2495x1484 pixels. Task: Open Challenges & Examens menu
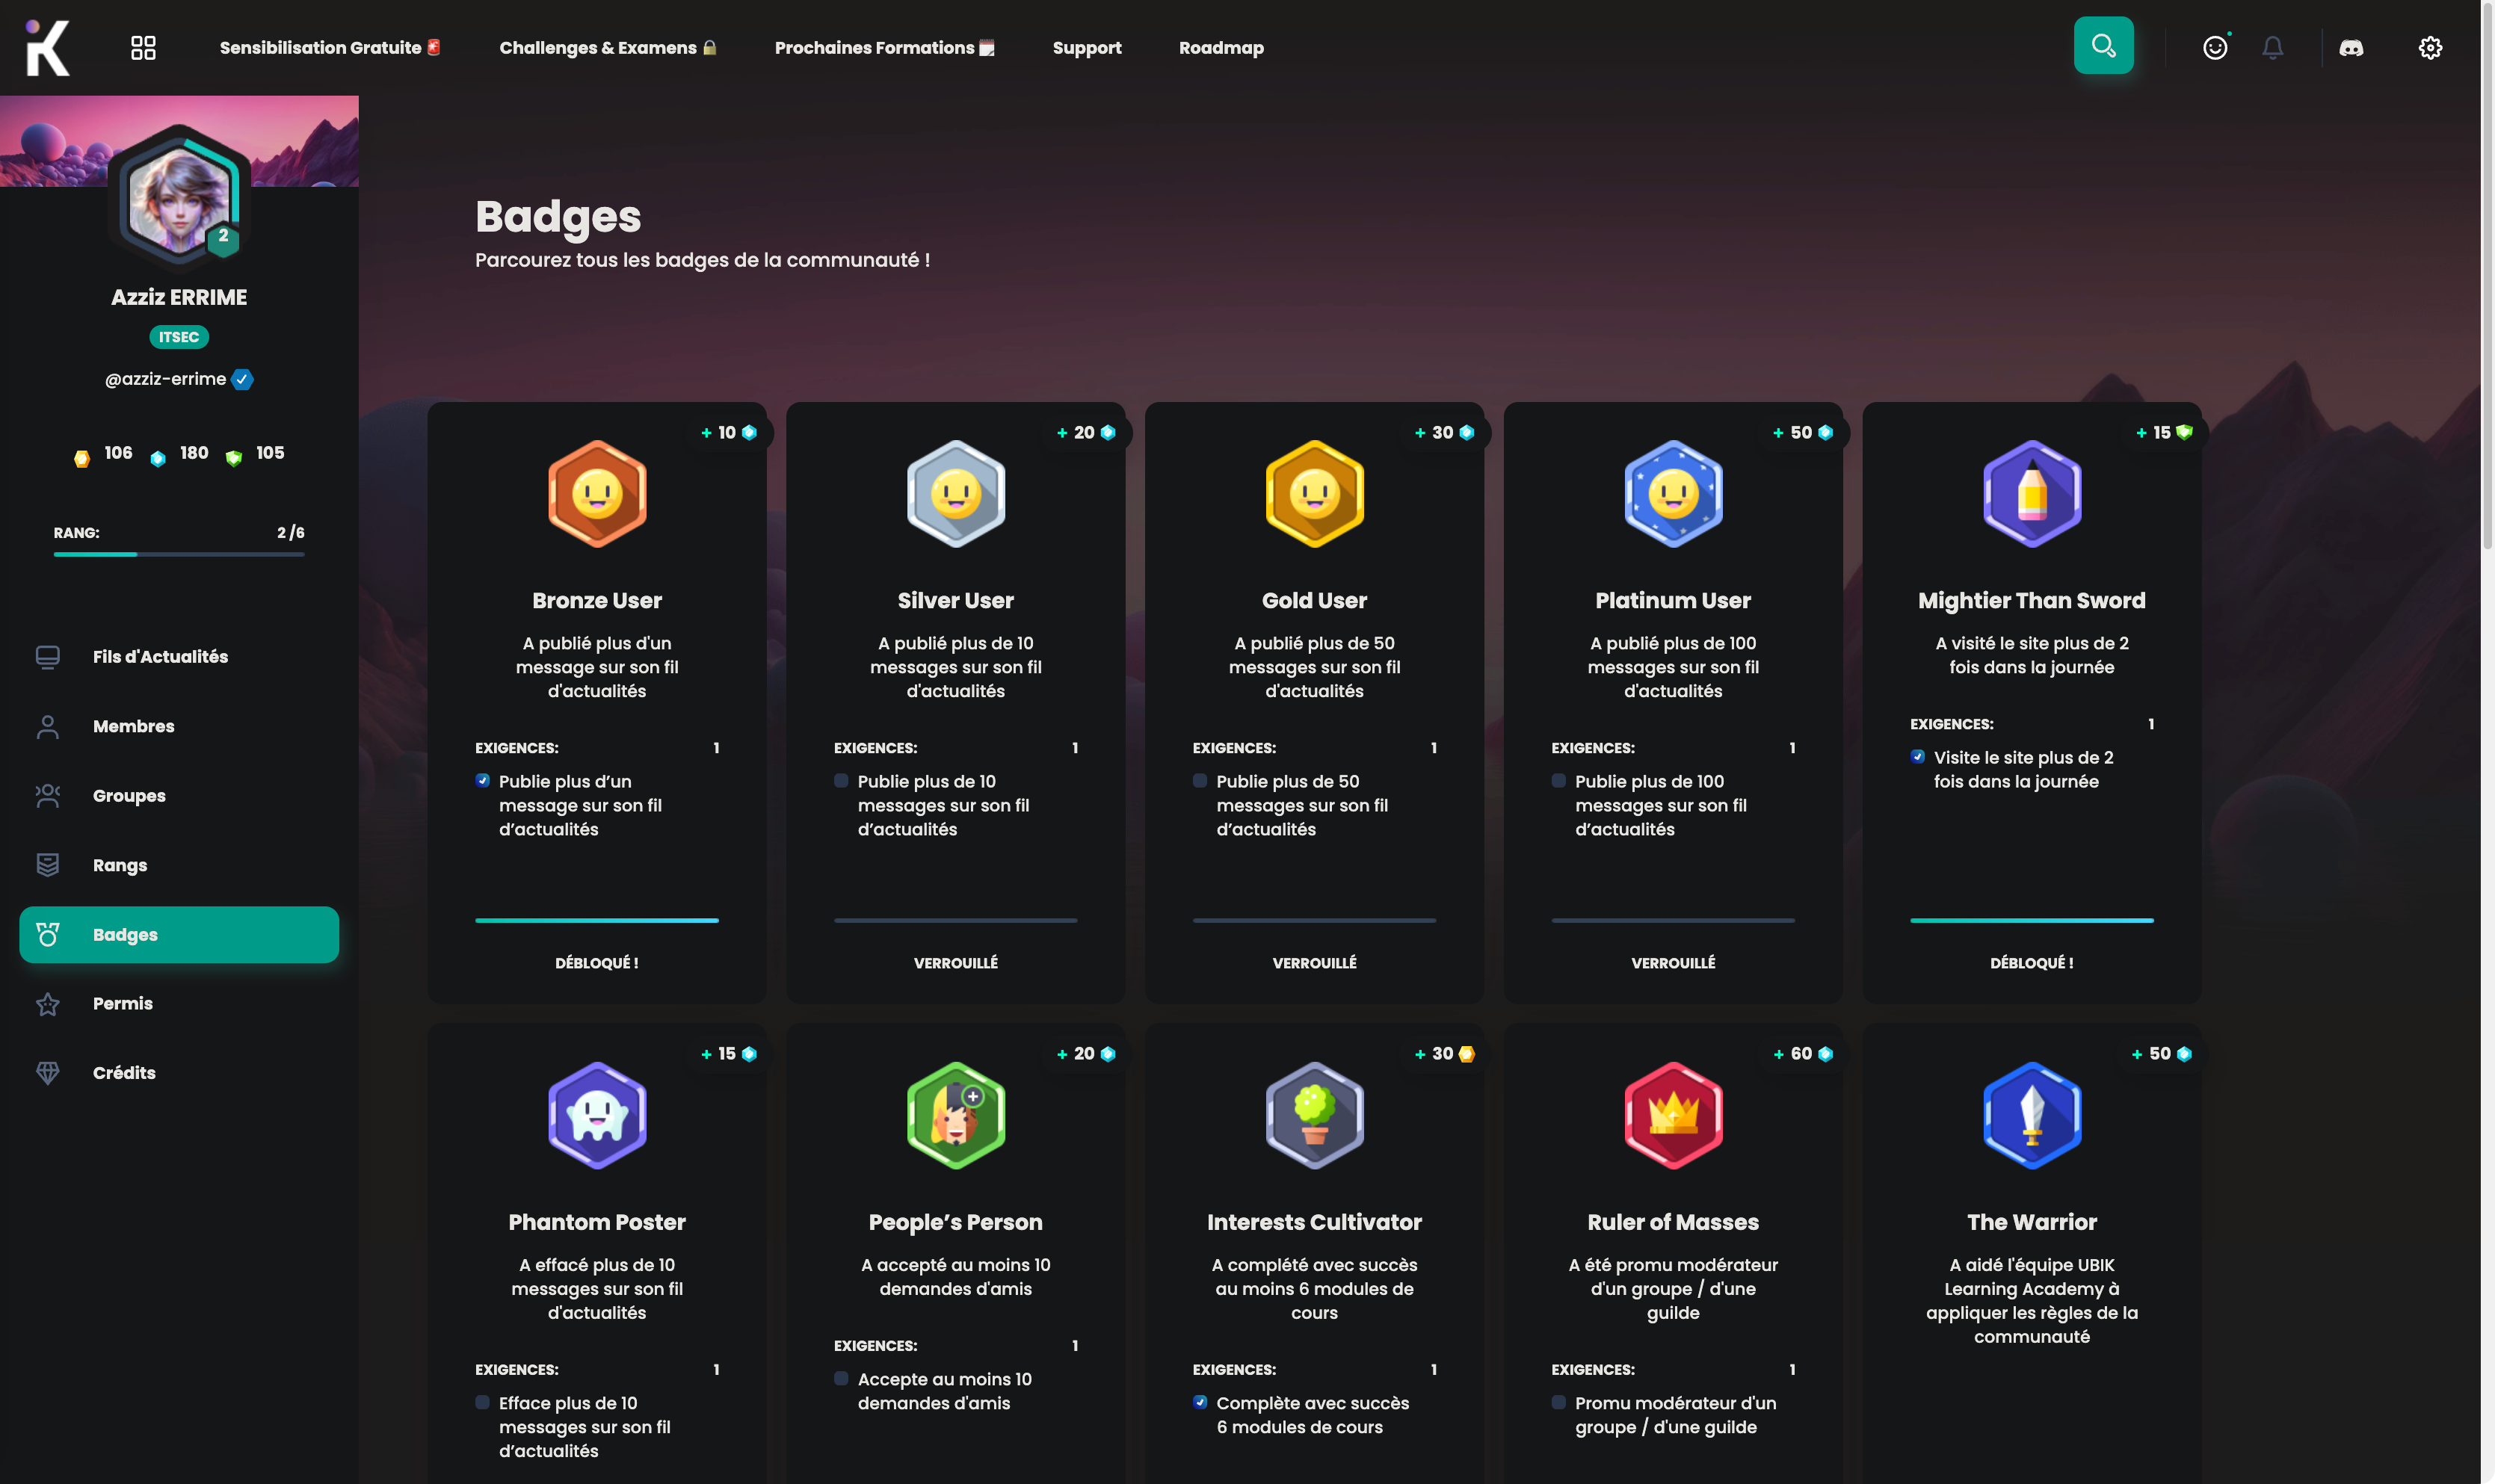point(608,48)
